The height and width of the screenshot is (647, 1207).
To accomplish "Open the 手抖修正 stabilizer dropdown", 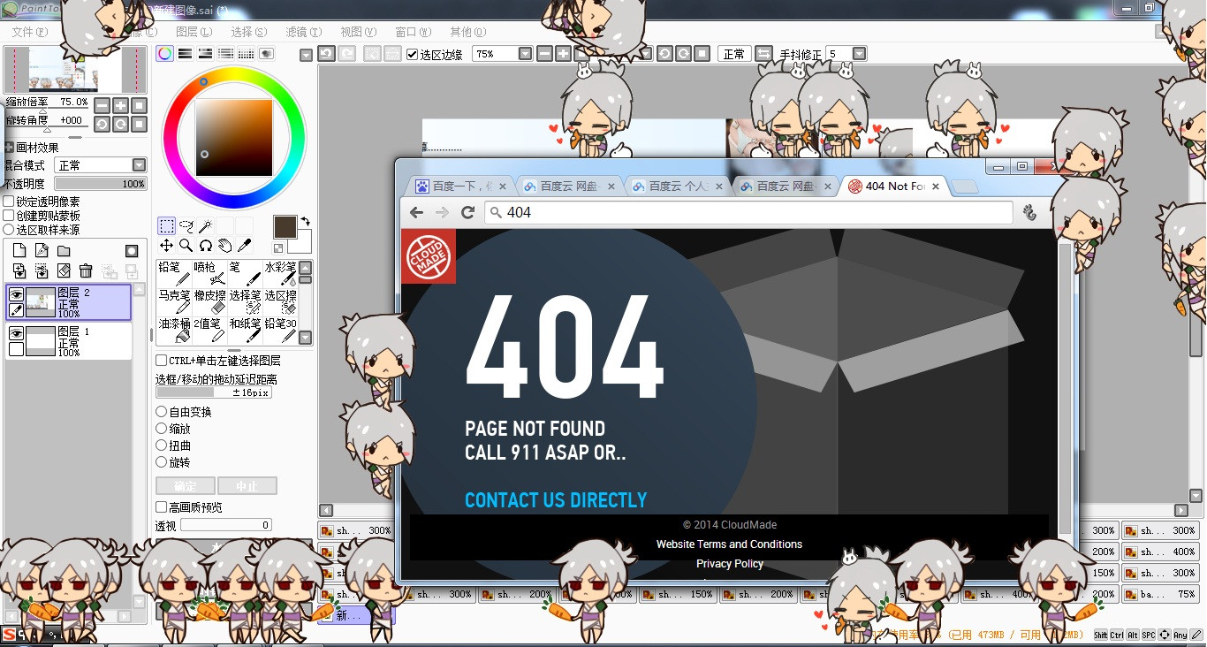I will (859, 54).
